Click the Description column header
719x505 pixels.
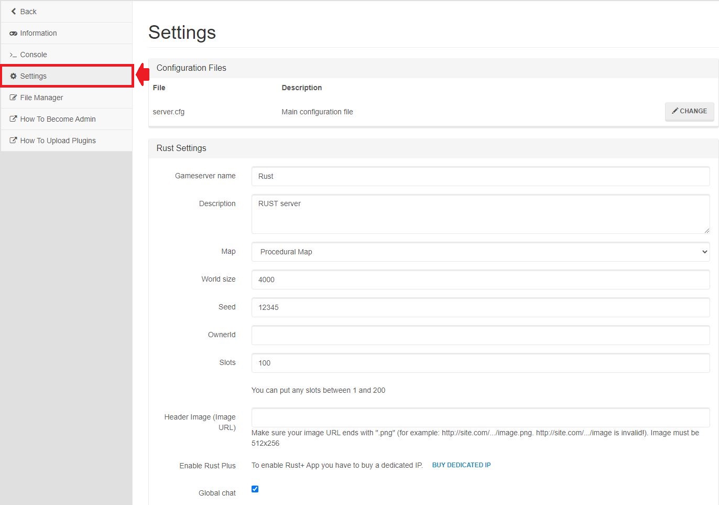click(x=301, y=88)
